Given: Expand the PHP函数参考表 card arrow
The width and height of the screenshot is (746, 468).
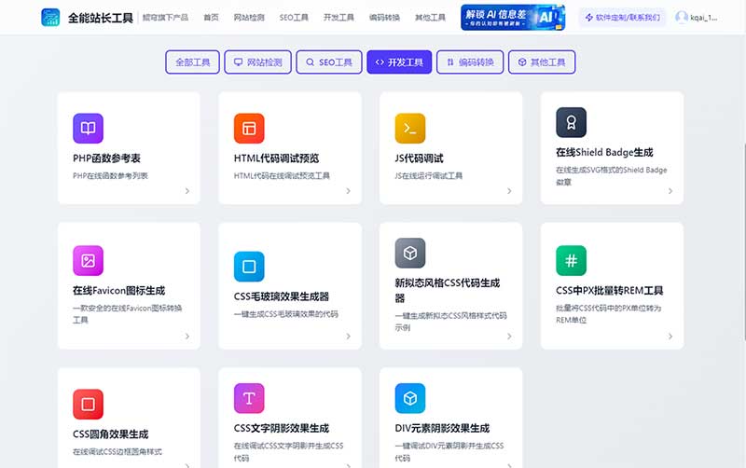Looking at the screenshot, I should pyautogui.click(x=187, y=191).
